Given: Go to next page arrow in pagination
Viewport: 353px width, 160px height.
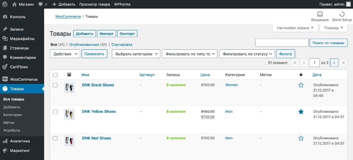Looking at the screenshot, I should (x=334, y=63).
